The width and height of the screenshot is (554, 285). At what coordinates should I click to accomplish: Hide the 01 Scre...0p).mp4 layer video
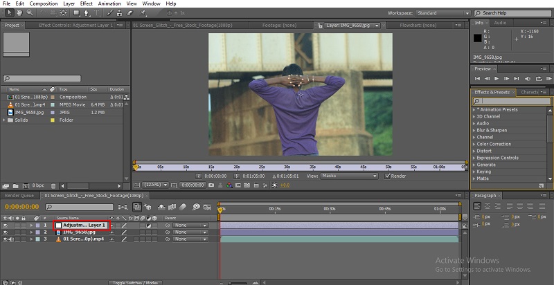tap(6, 239)
